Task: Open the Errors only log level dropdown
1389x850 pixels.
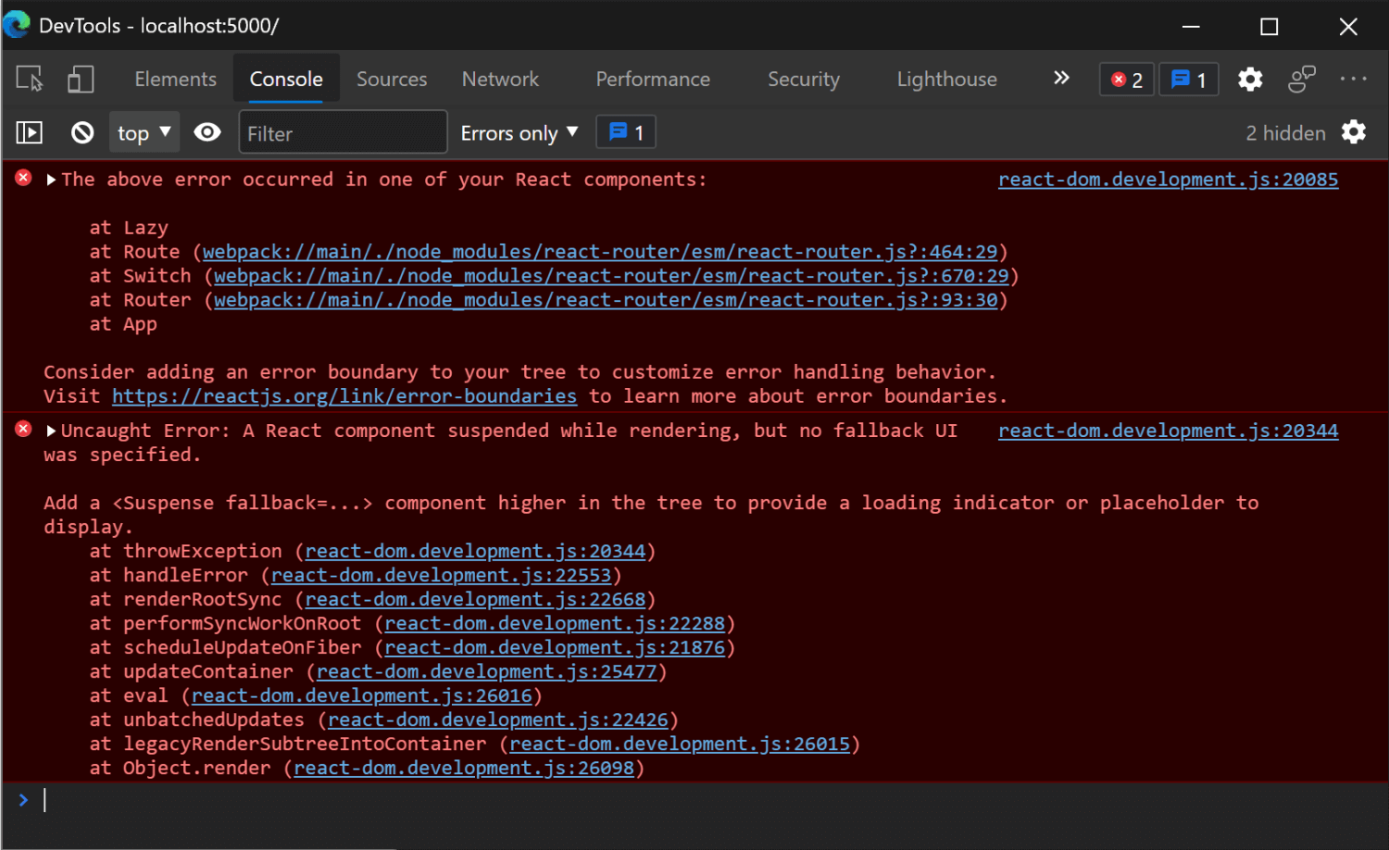Action: (519, 132)
